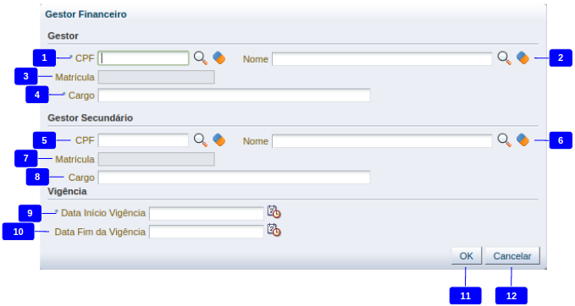Screen dimensions: 575x306
Task: Click the Gestor Nome text field
Action: click(x=382, y=59)
